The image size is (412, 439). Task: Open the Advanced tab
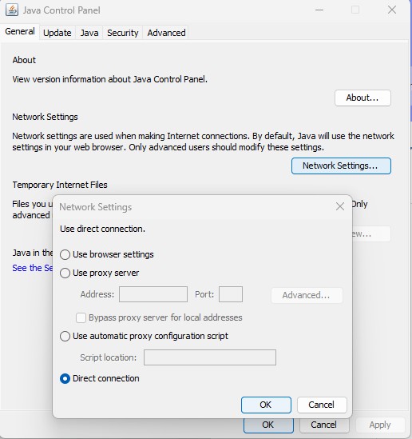click(166, 33)
